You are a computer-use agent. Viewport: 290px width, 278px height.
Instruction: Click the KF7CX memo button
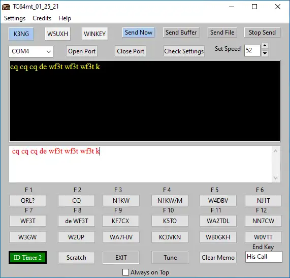pyautogui.click(x=120, y=221)
